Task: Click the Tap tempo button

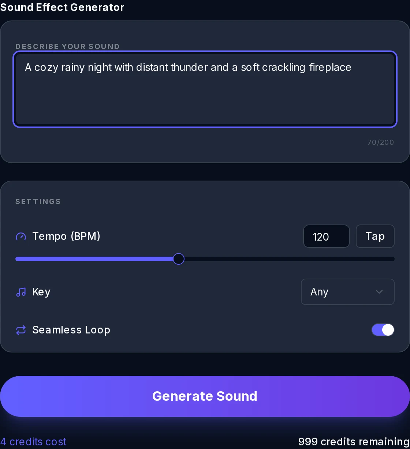Action: pyautogui.click(x=375, y=236)
